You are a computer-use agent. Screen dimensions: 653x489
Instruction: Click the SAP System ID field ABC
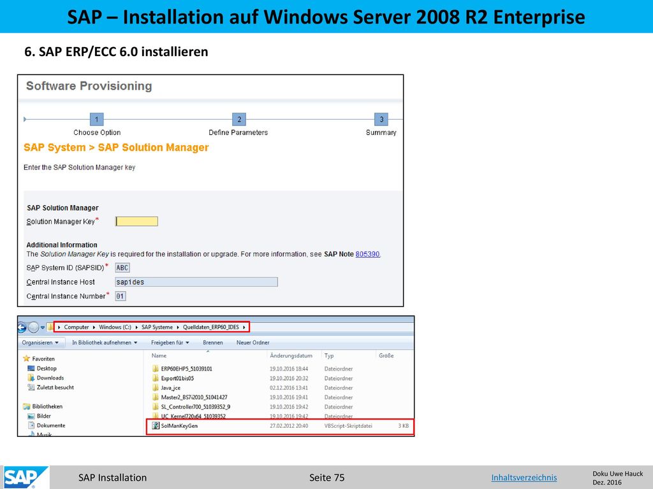(x=122, y=268)
